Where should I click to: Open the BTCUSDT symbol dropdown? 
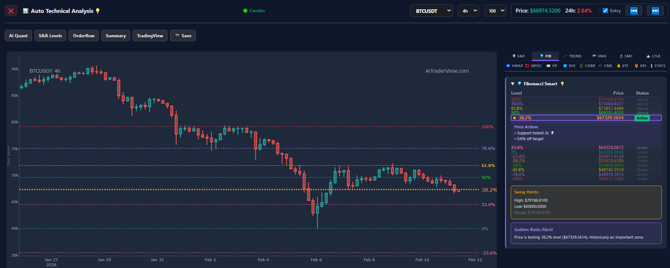[431, 11]
